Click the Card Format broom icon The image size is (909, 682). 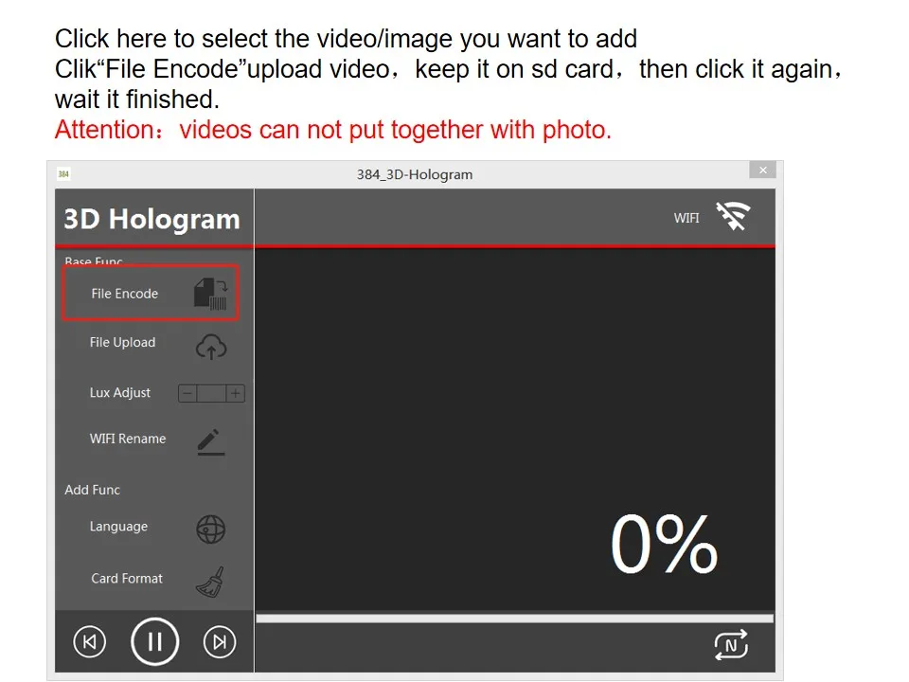[x=211, y=582]
